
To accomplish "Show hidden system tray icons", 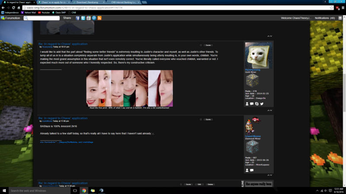I will point(317,191).
